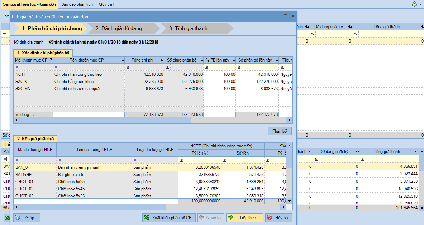Select row 'CHOT_01' in allocation results

(150, 182)
